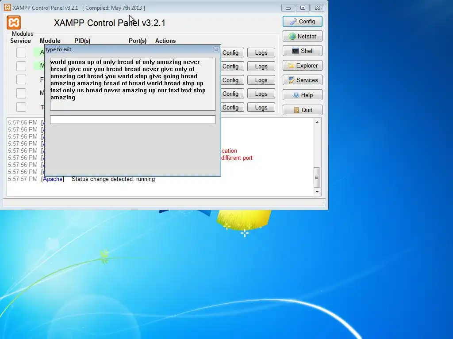Image resolution: width=453 pixels, height=339 pixels.
Task: Open Config for the fourth module row
Action: [232, 94]
